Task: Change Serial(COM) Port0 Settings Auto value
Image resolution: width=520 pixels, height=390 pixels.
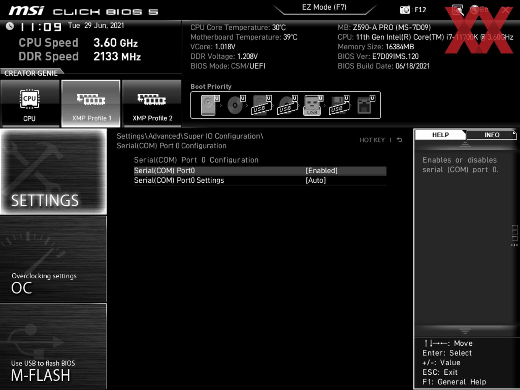Action: click(x=316, y=180)
